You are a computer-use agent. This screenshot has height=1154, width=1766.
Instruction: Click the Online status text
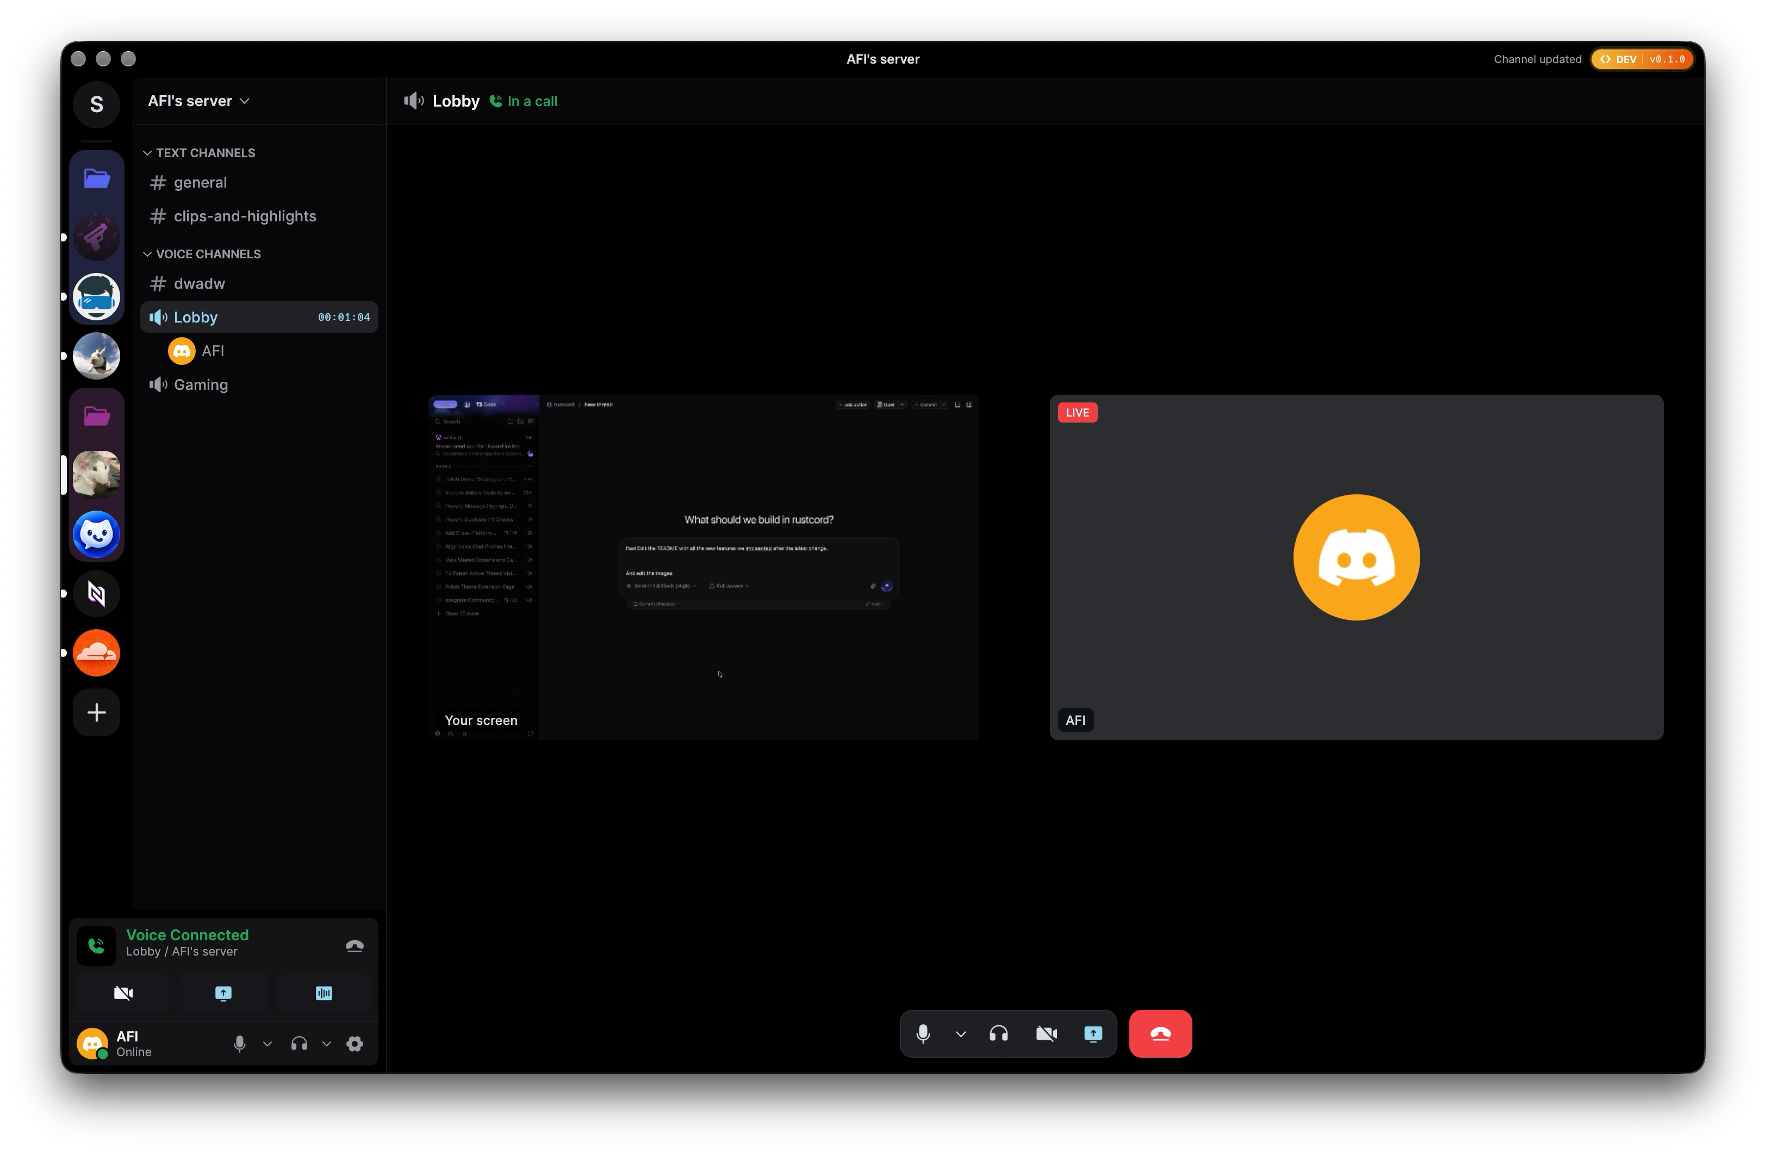[134, 1052]
